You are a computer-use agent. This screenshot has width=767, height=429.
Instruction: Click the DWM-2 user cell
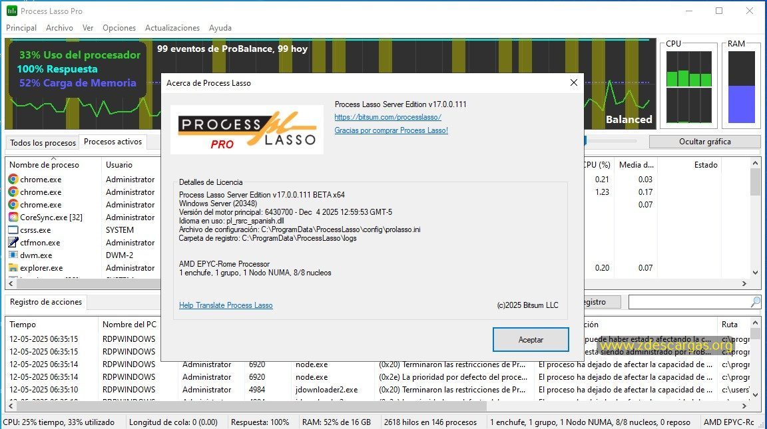119,255
